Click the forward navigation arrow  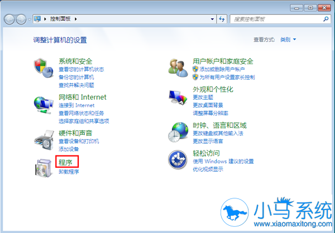point(21,19)
